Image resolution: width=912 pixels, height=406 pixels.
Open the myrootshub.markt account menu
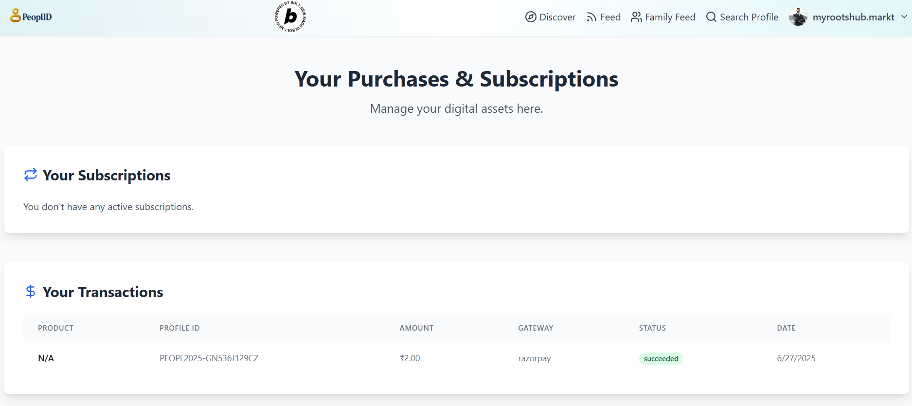point(853,17)
